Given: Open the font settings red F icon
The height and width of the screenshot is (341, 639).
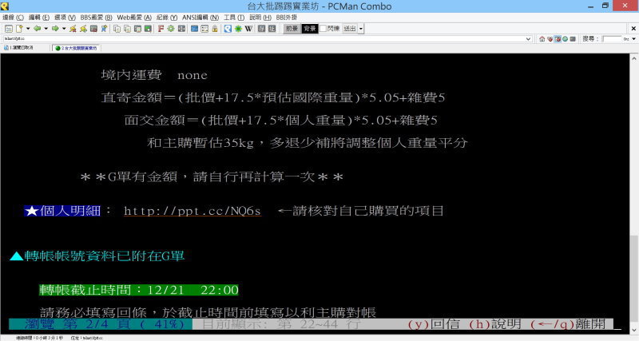Looking at the screenshot, I should 161,29.
